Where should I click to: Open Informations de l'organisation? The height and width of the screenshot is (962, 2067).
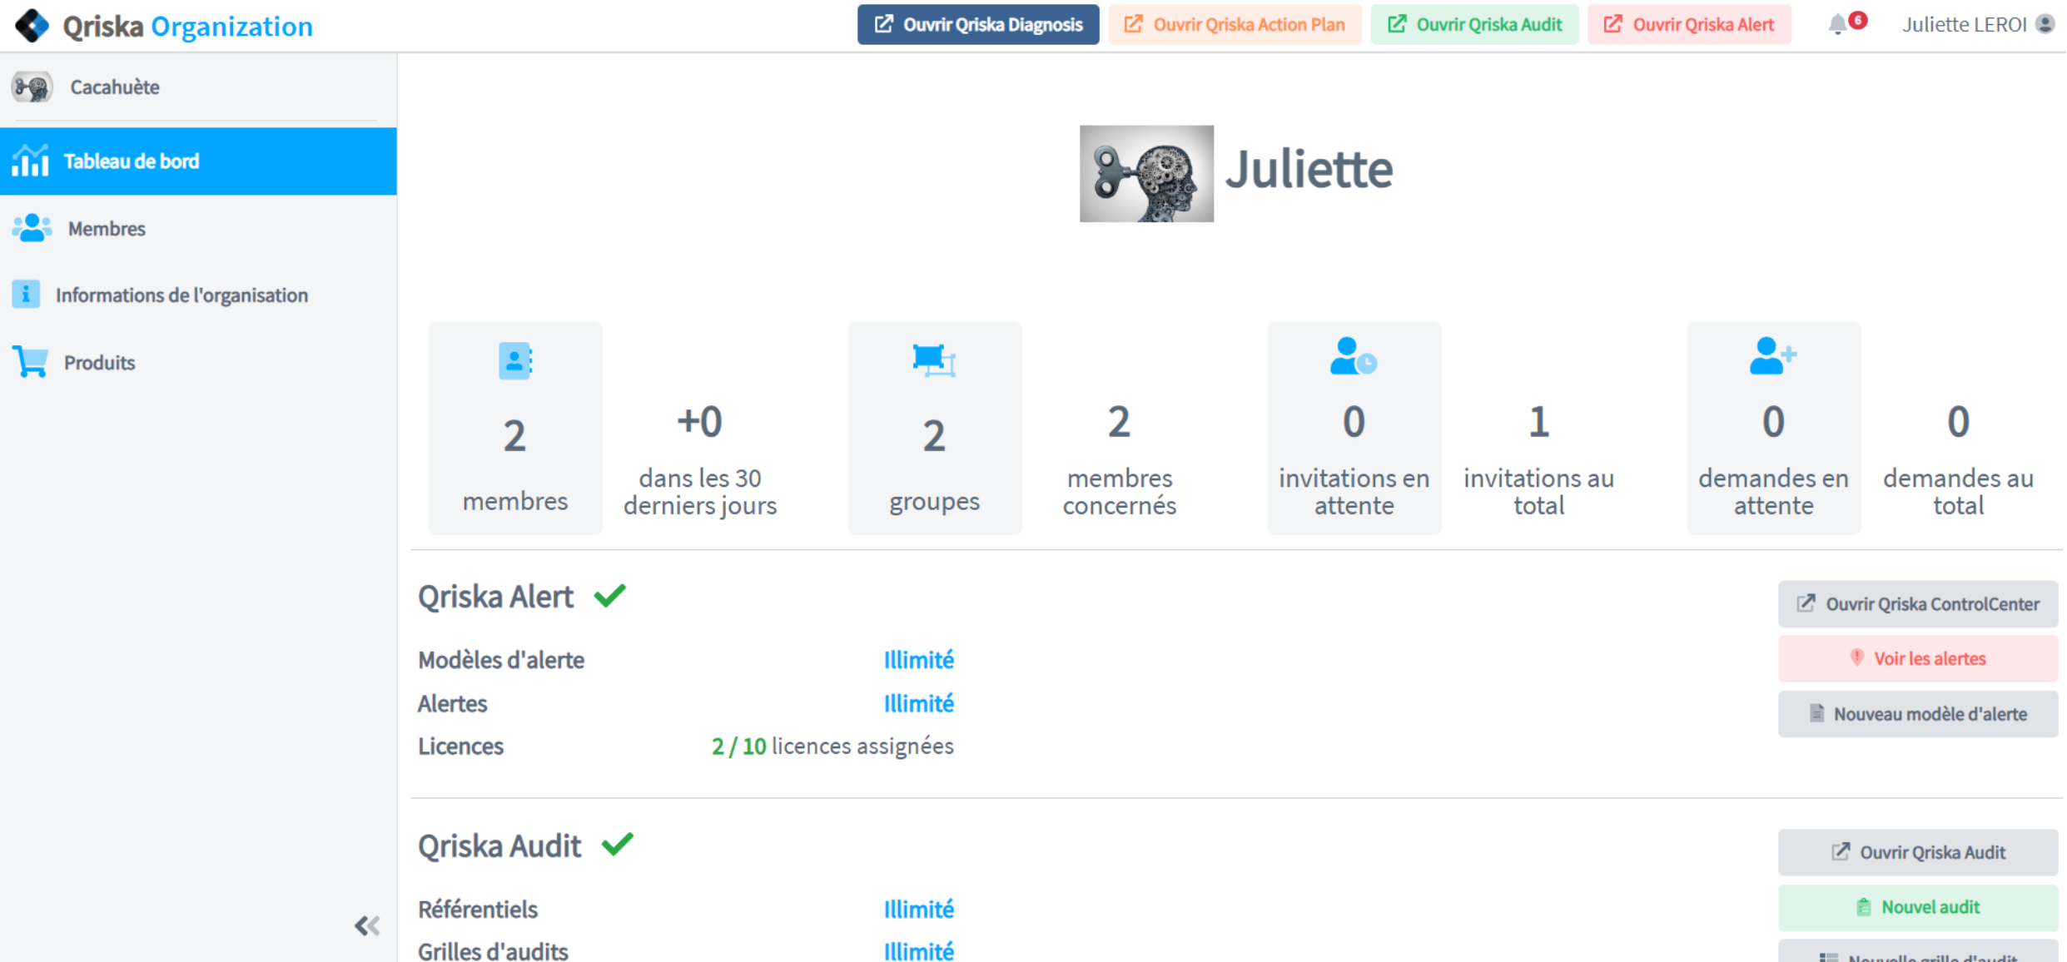198,295
